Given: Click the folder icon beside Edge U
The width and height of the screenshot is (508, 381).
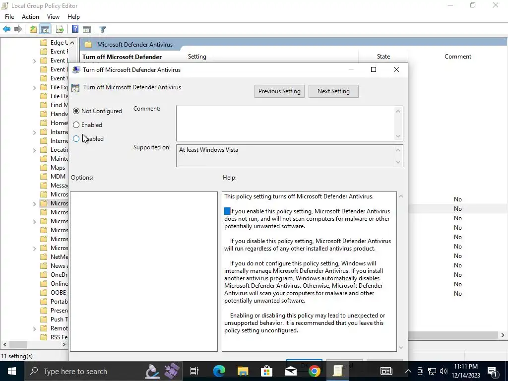Looking at the screenshot, I should pyautogui.click(x=44, y=43).
